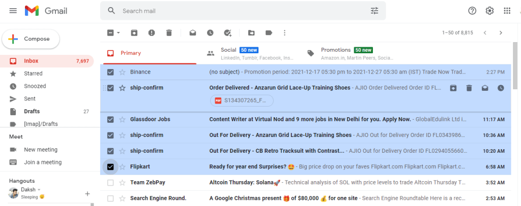Click the Daksh profile avatar in Hangouts
This screenshot has width=521, height=206.
[14, 193]
